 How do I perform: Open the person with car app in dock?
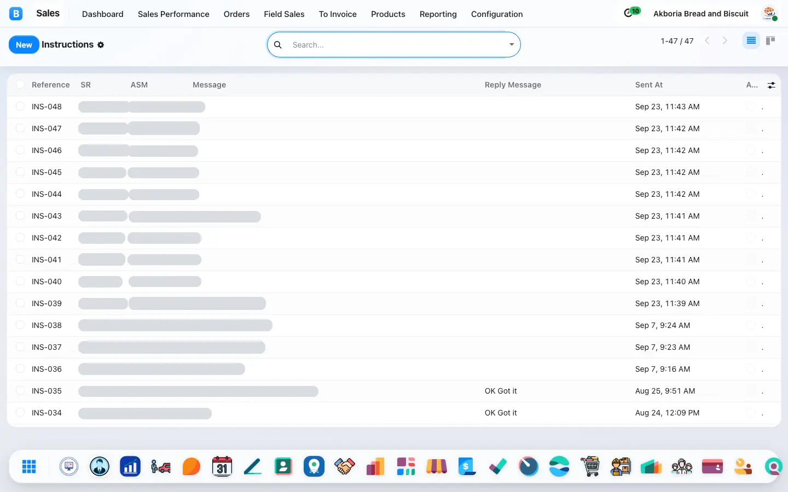tap(161, 466)
